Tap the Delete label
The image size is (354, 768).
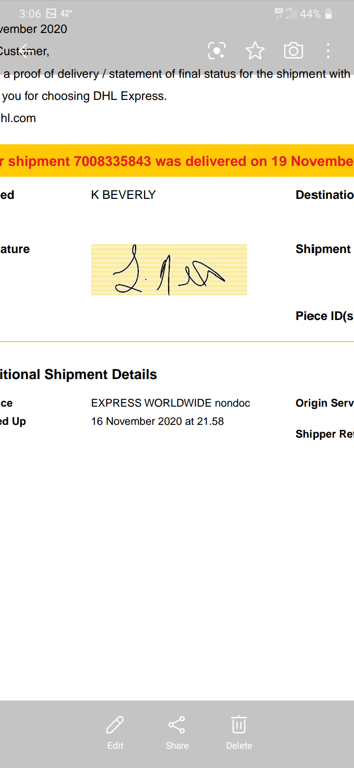click(x=239, y=745)
